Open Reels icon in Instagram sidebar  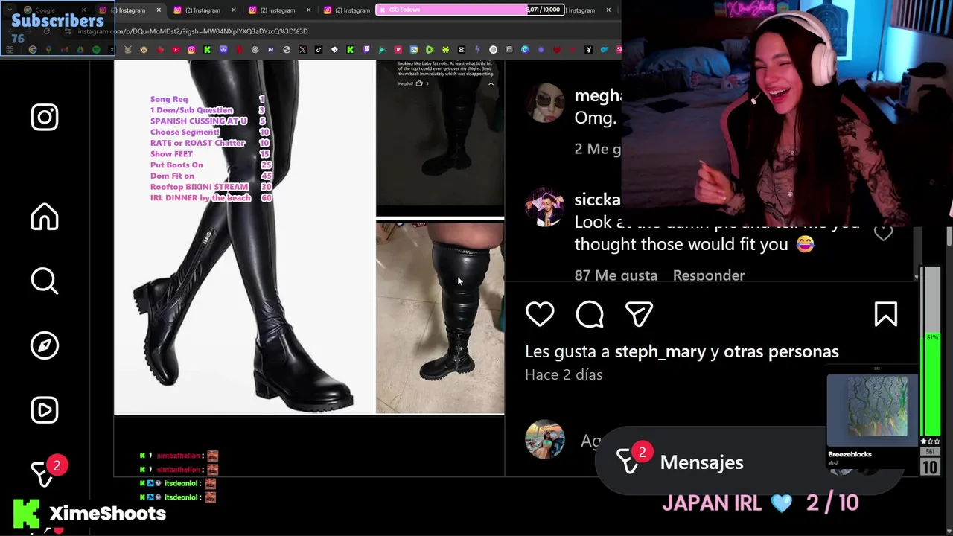coord(45,410)
